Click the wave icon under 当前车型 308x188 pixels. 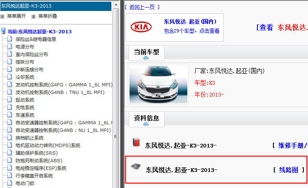click(x=146, y=58)
